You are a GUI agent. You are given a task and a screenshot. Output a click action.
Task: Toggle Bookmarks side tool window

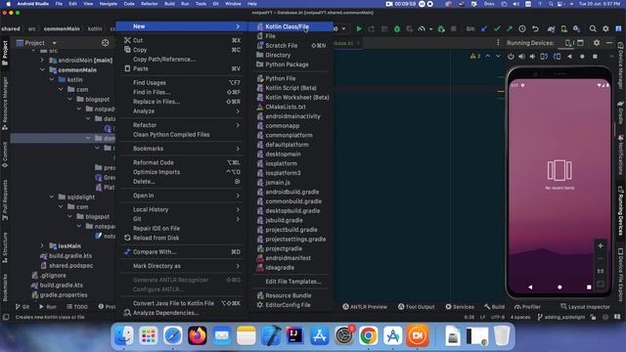tap(5, 287)
